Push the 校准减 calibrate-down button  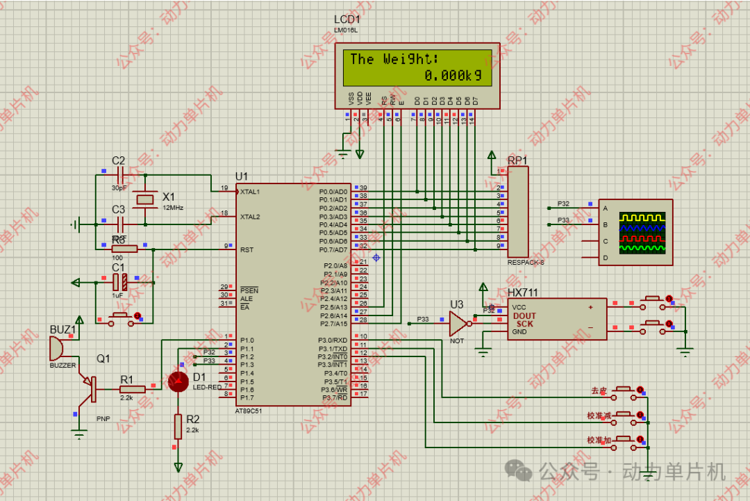(x=623, y=419)
